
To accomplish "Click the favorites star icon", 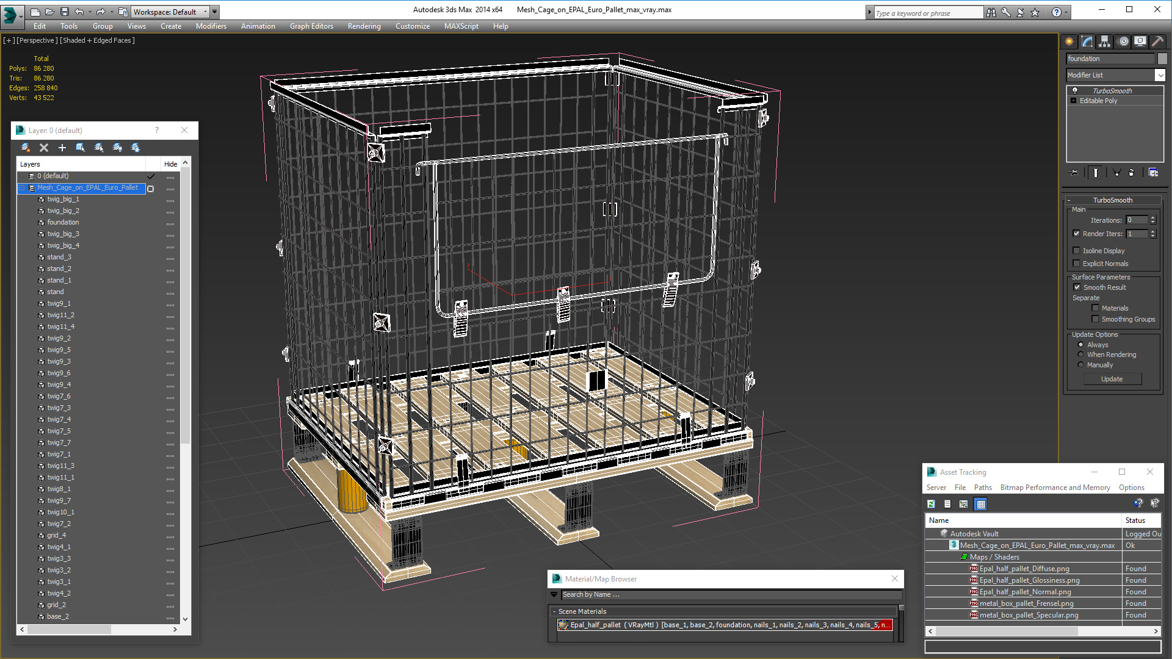I will click(x=1035, y=12).
